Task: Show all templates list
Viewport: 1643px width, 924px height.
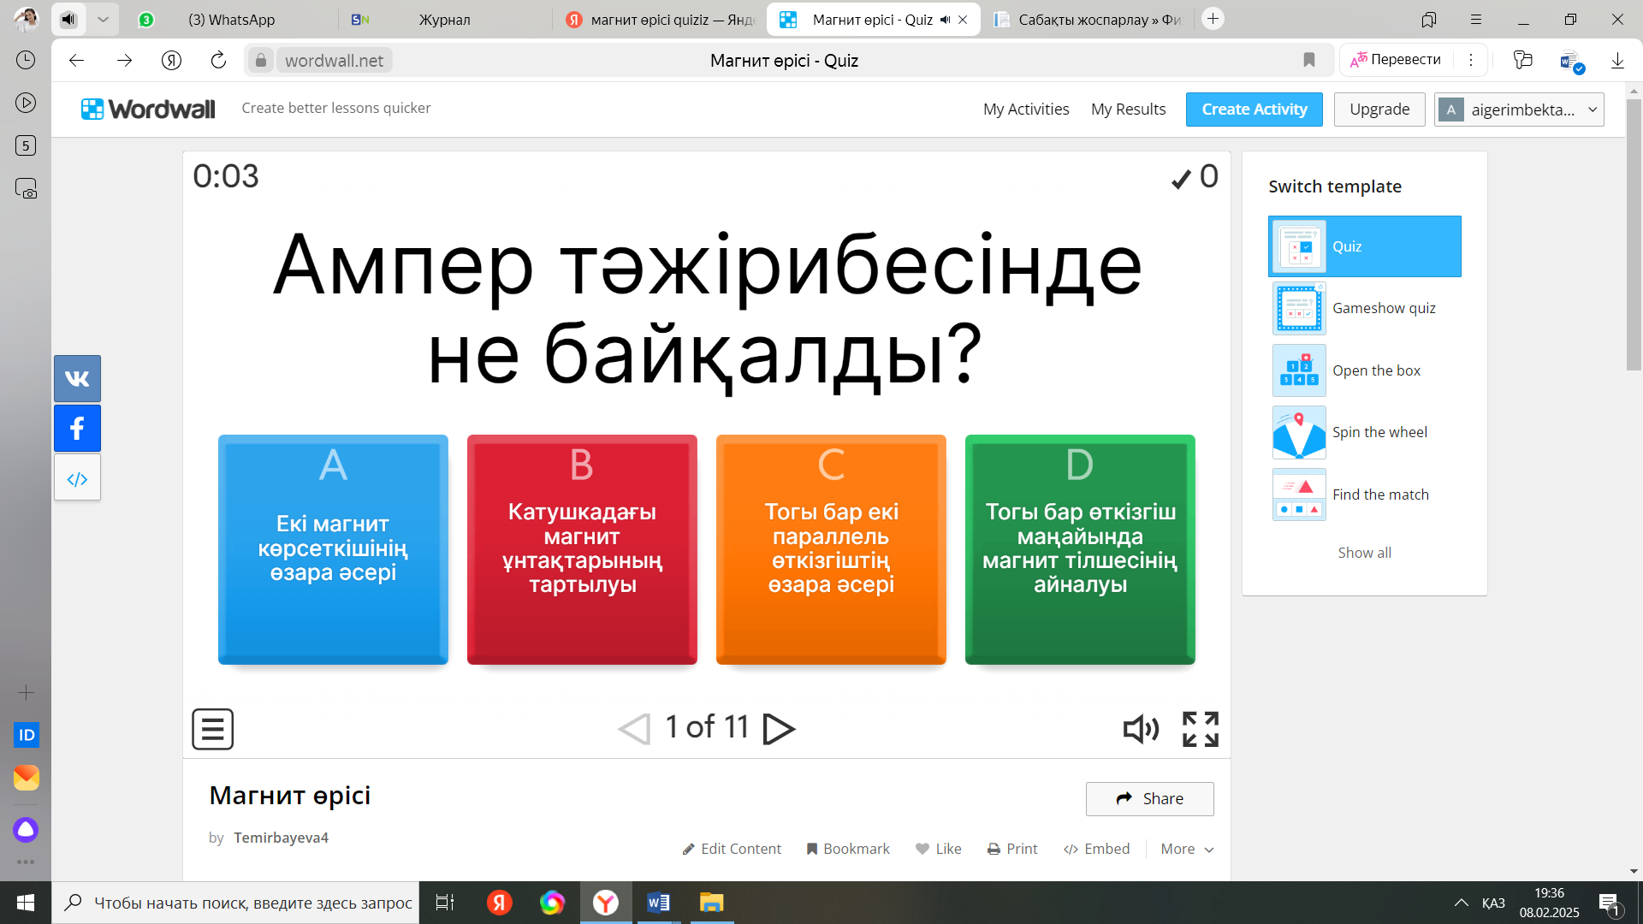Action: [x=1364, y=553]
